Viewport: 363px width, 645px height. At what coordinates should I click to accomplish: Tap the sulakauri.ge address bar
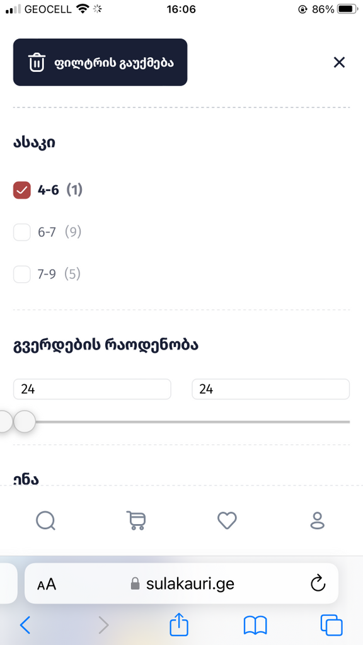[x=181, y=583]
